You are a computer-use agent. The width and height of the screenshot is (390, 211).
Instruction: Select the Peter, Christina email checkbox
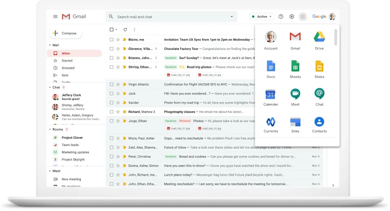[111, 157]
